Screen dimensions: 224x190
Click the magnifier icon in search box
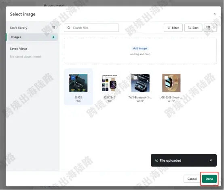[x=69, y=28]
